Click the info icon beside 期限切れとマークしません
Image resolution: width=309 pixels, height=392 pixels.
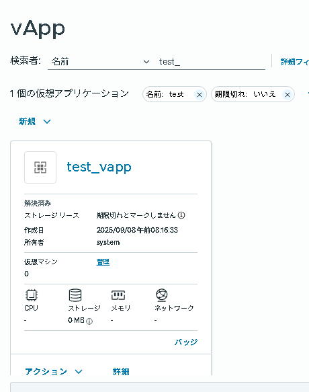pyautogui.click(x=181, y=215)
